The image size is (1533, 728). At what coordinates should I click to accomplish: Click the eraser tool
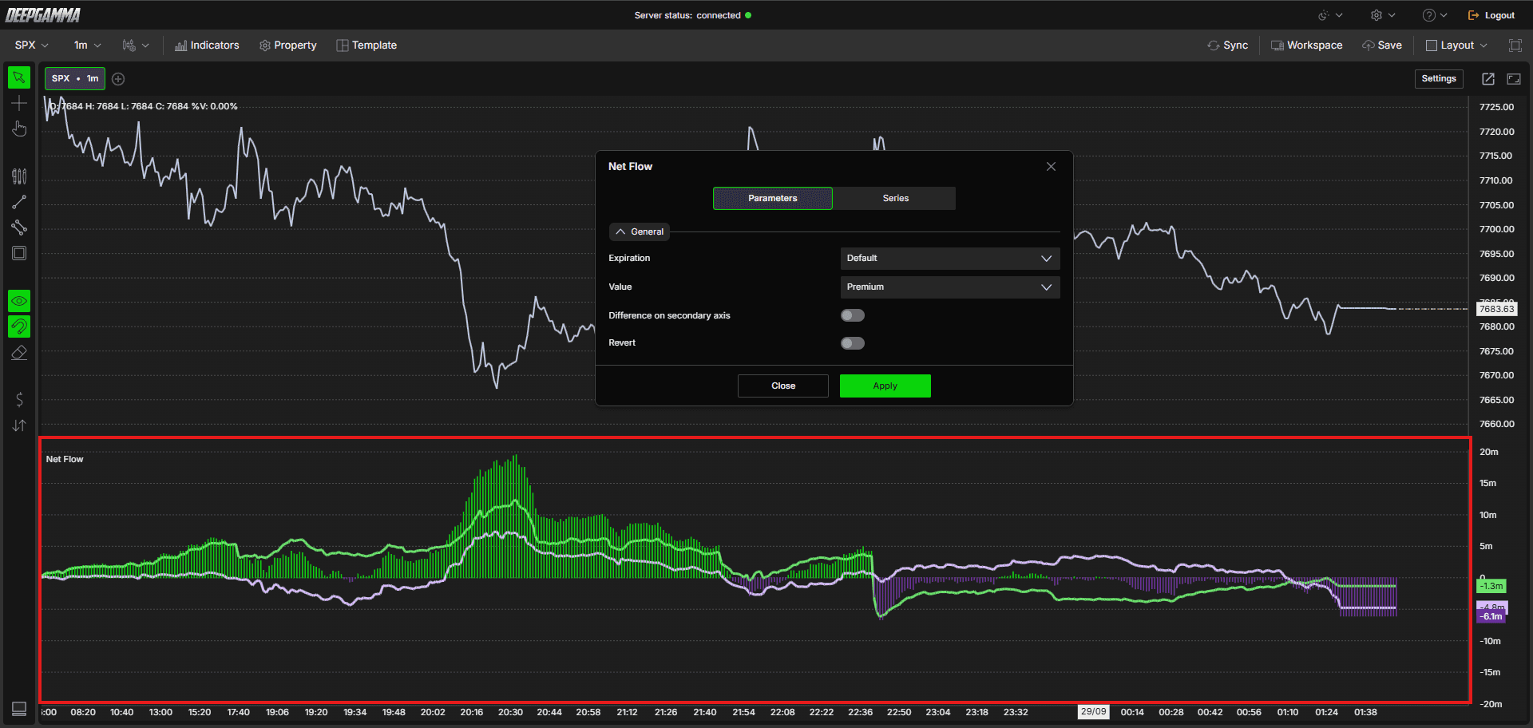click(19, 352)
